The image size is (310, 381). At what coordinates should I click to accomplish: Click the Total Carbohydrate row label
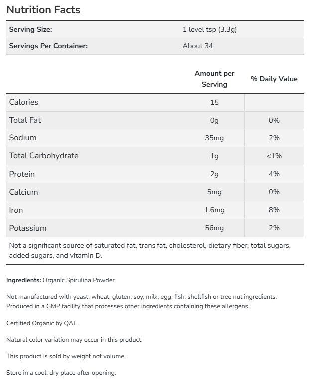click(44, 156)
